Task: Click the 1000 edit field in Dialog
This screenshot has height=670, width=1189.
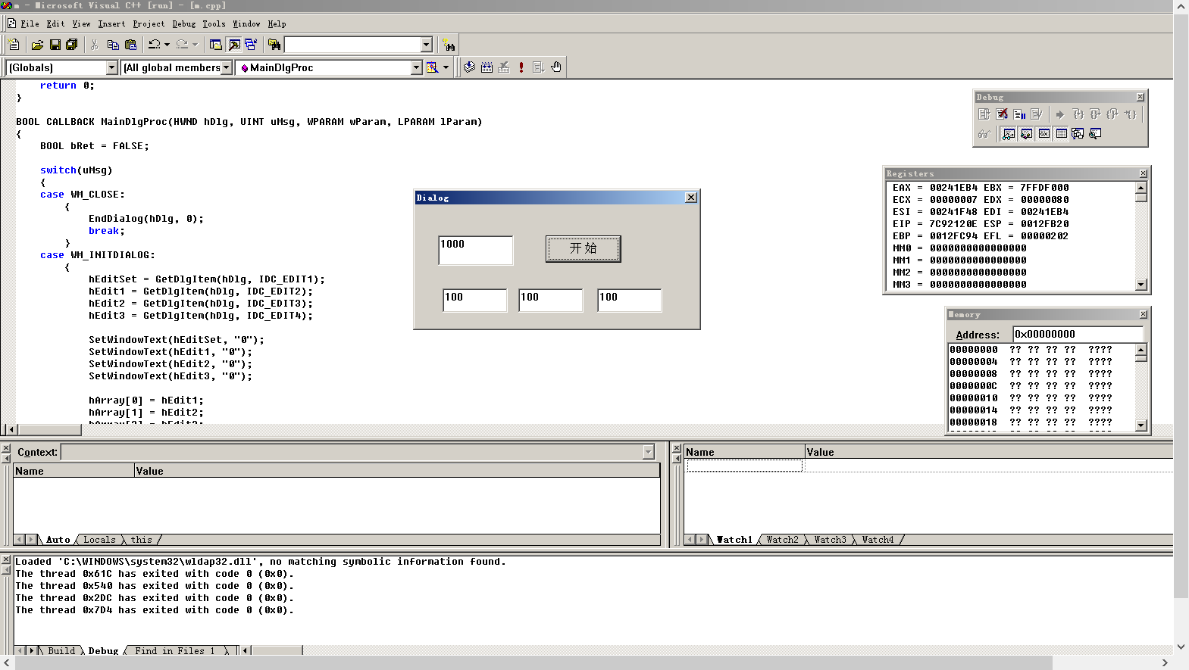Action: [x=476, y=251]
